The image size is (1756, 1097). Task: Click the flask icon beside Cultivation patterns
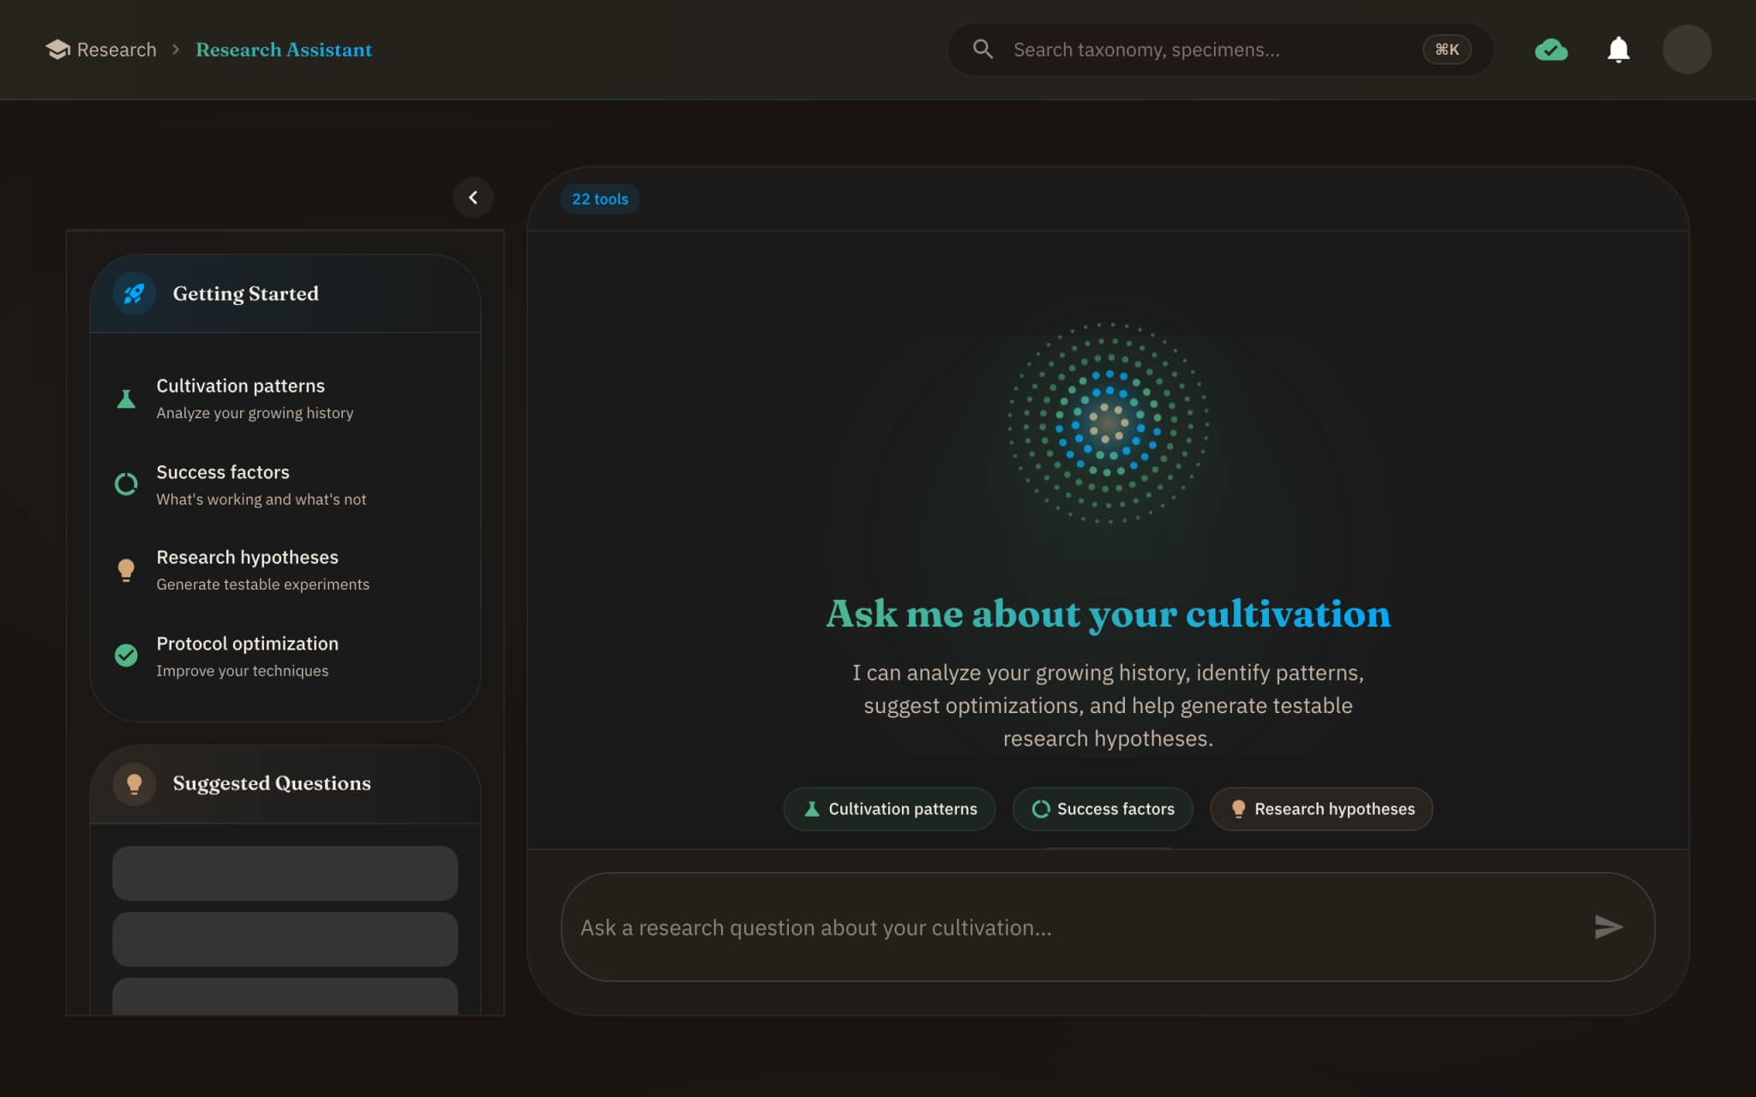click(126, 399)
